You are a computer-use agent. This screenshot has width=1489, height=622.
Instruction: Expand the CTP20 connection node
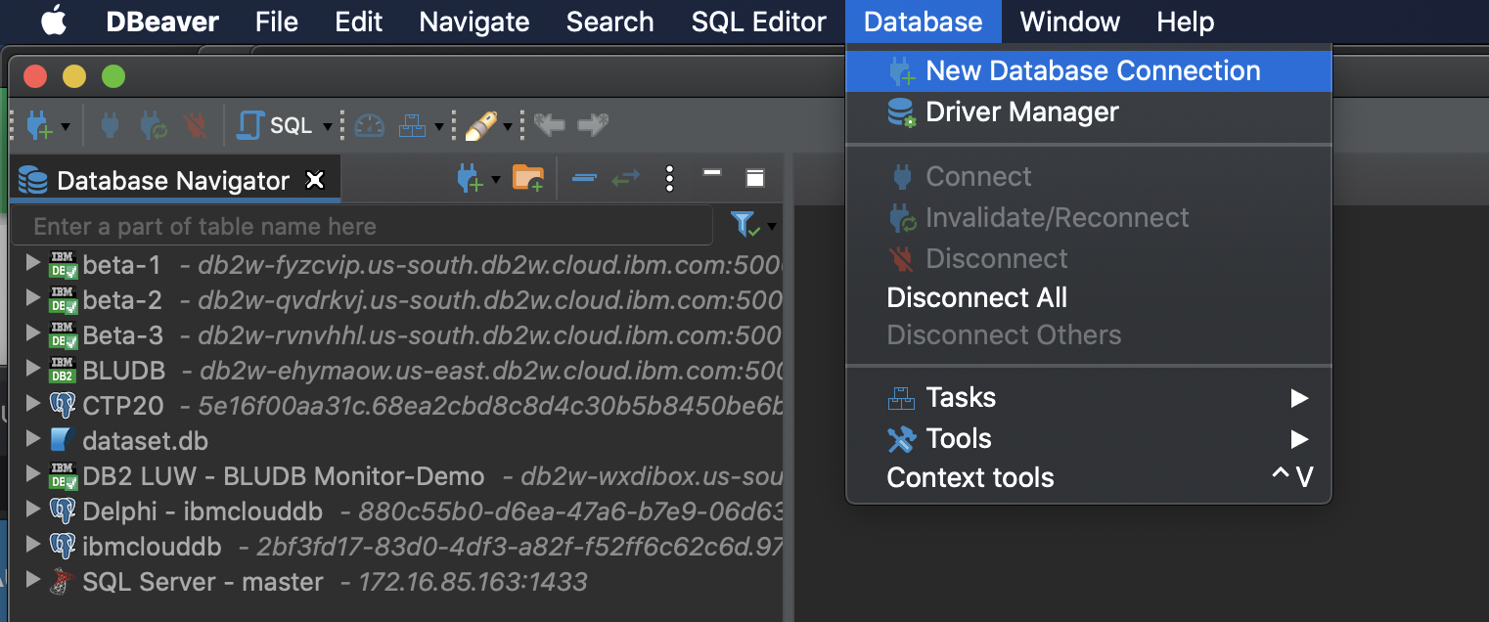33,404
